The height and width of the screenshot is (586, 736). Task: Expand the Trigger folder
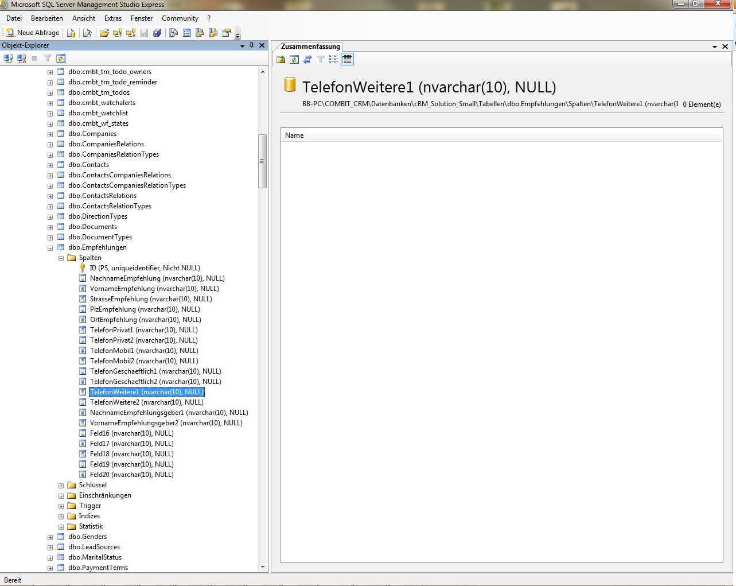tap(61, 506)
